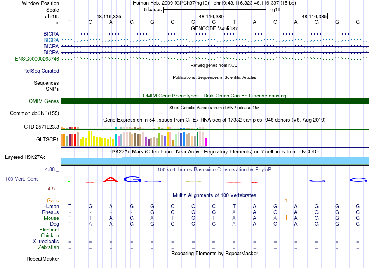The width and height of the screenshot is (369, 268).
Task: Click the Common dbSNP(155) track label
Action: coord(35,113)
